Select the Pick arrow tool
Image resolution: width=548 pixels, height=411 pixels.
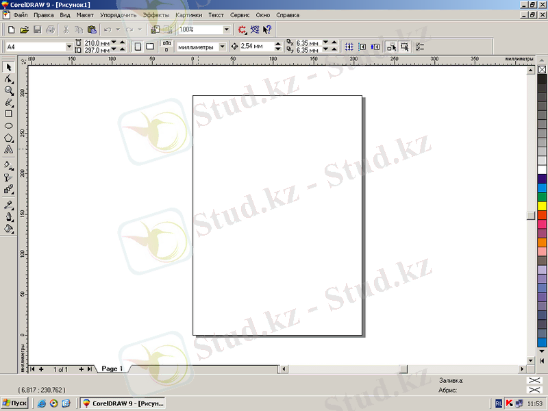click(x=9, y=67)
